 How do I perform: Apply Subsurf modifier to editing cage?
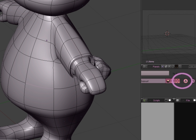(x=186, y=81)
